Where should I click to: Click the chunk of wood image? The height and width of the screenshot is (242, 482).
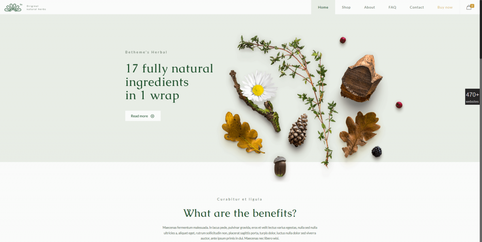pos(361,78)
